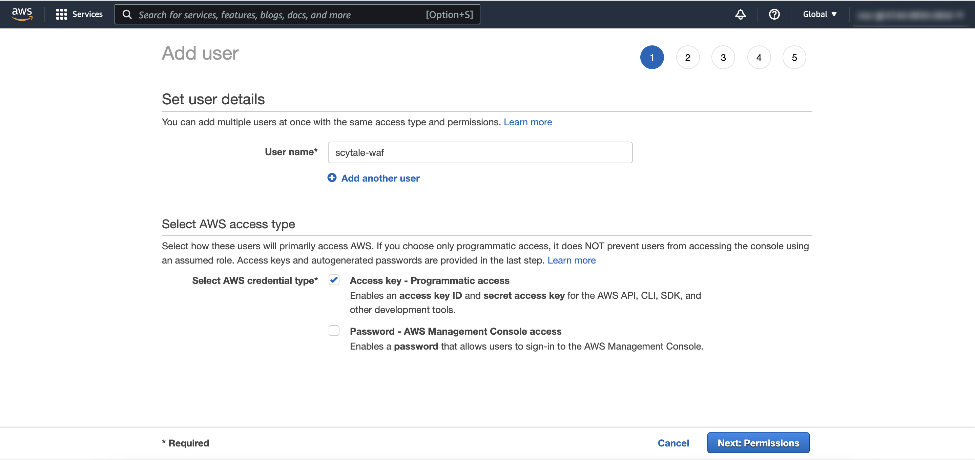Viewport: 975px width, 460px height.
Task: Open the help question mark icon
Action: point(774,14)
